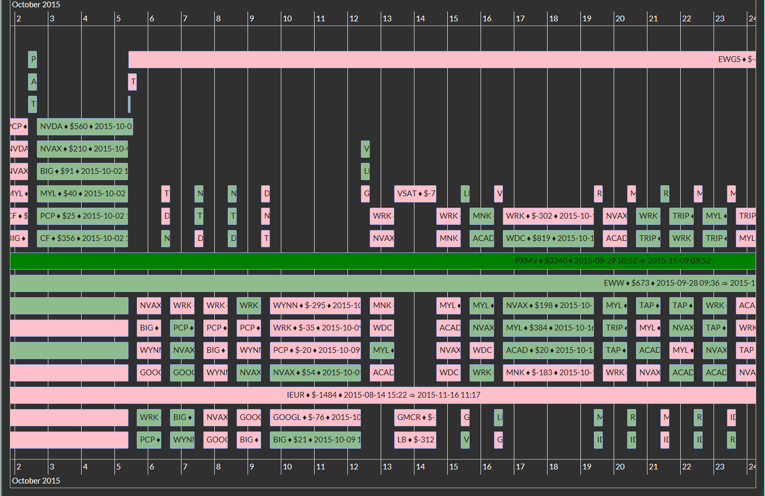Screen dimensions: 765x496
Task: Click day 6 on the top axis
Action: tap(152, 19)
